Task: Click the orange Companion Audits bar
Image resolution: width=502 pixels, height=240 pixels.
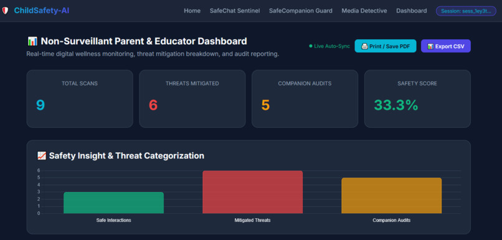Action: [392, 196]
